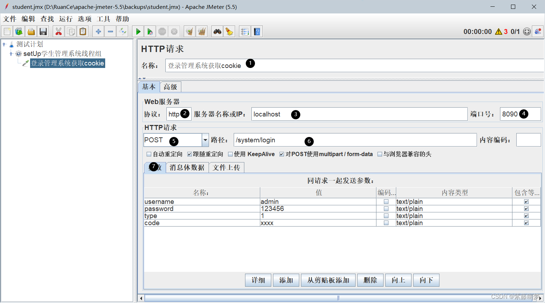This screenshot has height=303, width=545.
Task: Open the POST method dropdown arrow
Action: [205, 140]
